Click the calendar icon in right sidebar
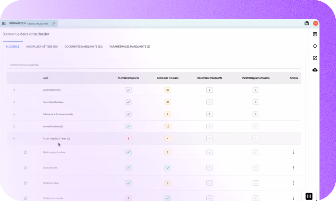This screenshot has height=201, width=336. pos(315,34)
